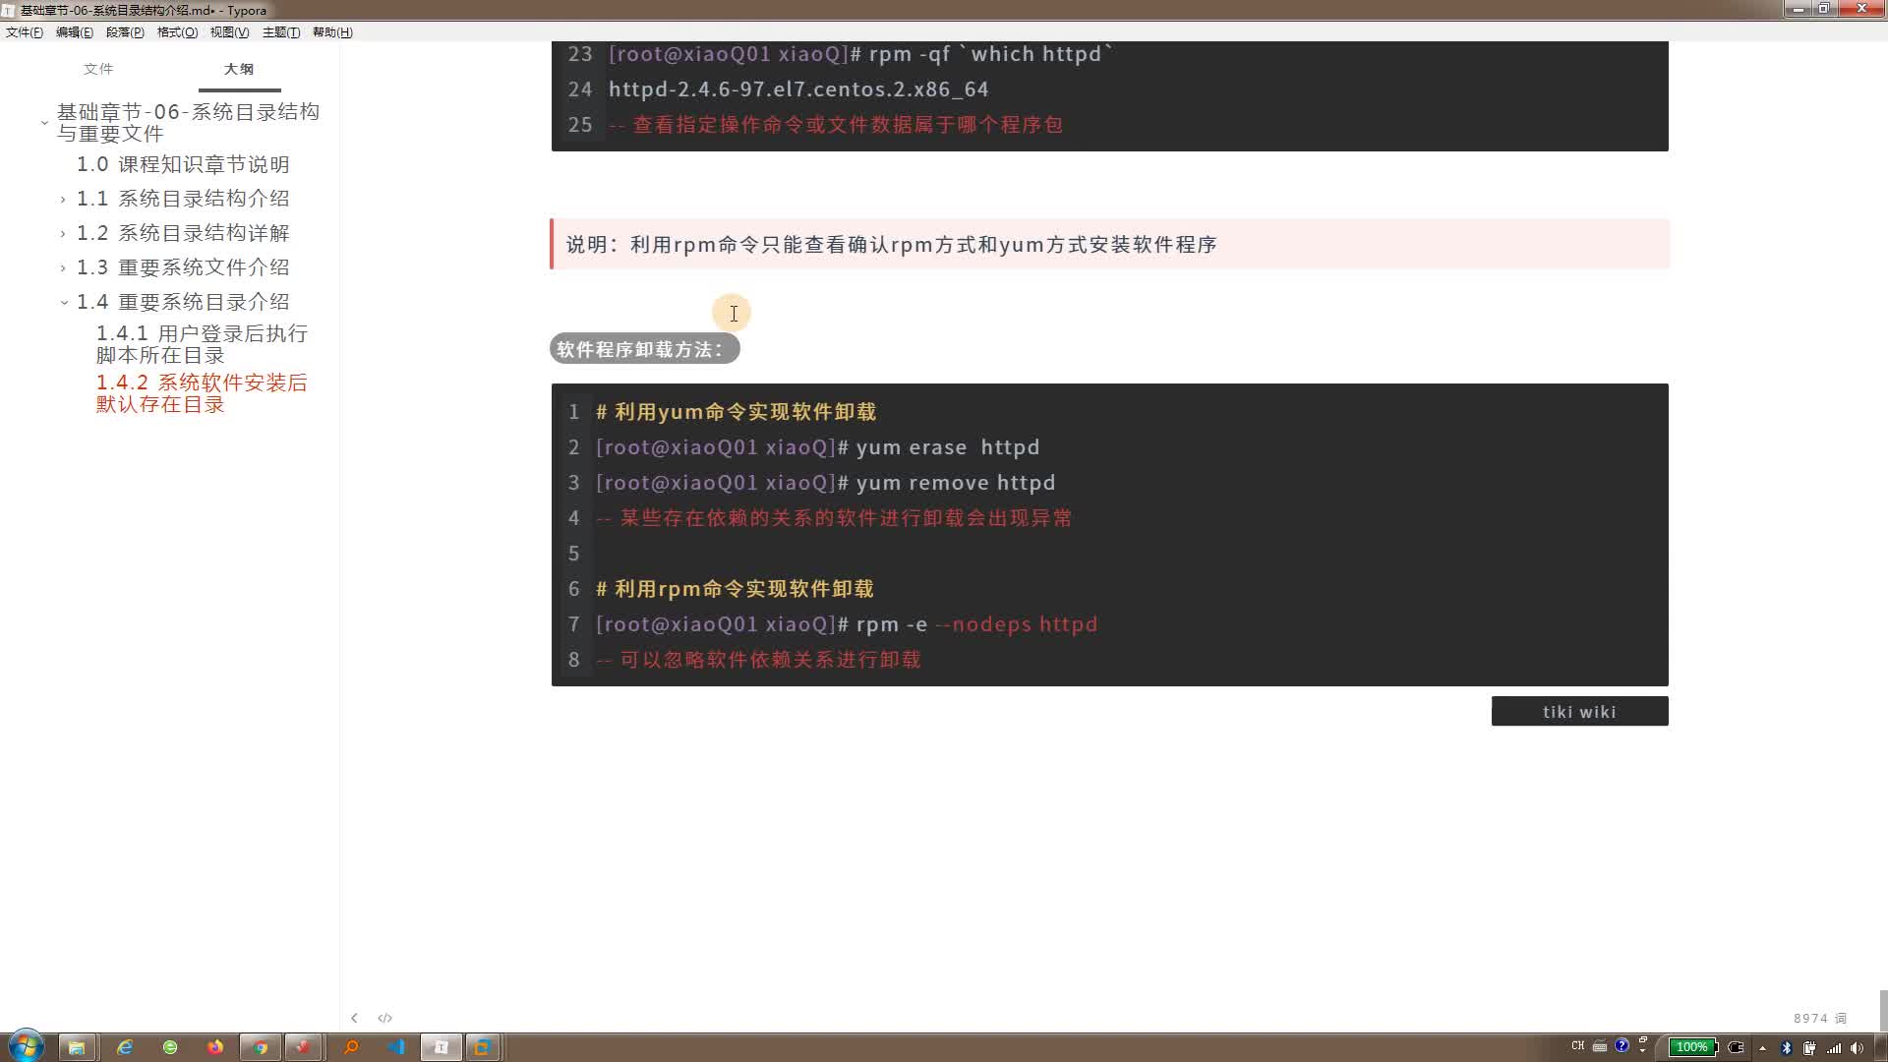Collapse outline section 1.4 重要系统目录介绍

(x=63, y=303)
